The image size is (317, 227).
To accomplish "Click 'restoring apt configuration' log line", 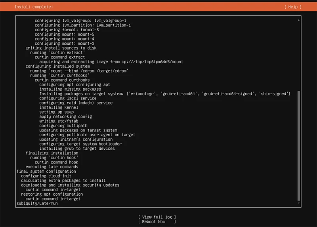I will (52, 194).
